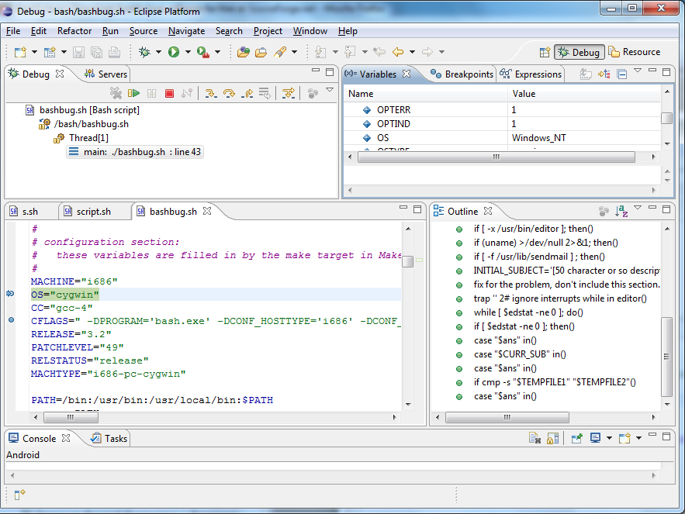Viewport: 685px width, 514px height.
Task: Resume the debug session
Action: click(133, 94)
